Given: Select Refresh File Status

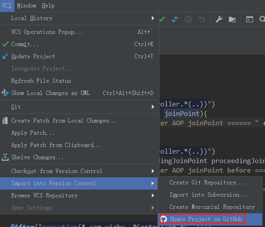Looking at the screenshot, I should (80, 81).
